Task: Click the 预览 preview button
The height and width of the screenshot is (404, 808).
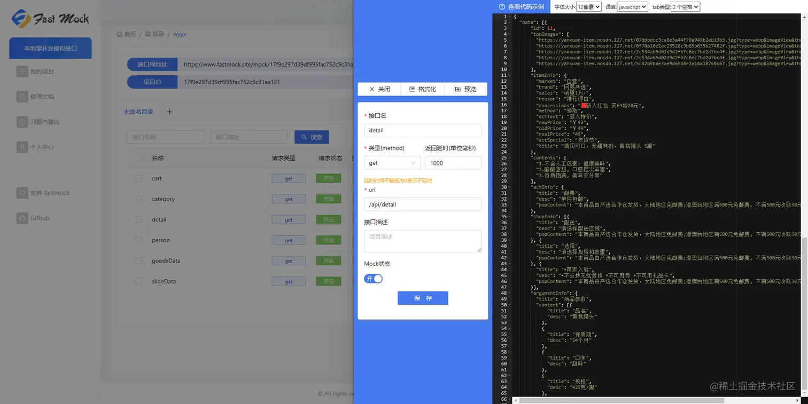Action: click(x=465, y=89)
